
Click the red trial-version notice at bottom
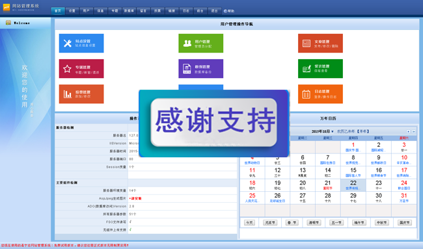click(x=64, y=246)
